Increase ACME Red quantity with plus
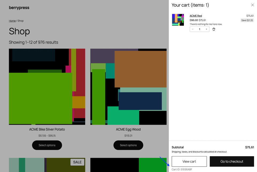 [x=206, y=29]
